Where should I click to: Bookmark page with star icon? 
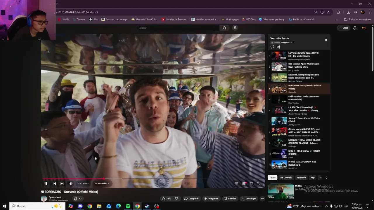(x=328, y=12)
